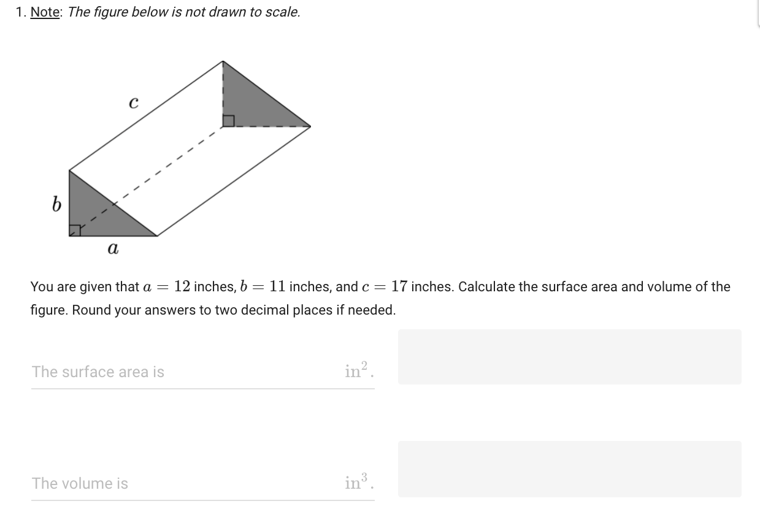Click the italic scale disclaimer text

pos(184,12)
